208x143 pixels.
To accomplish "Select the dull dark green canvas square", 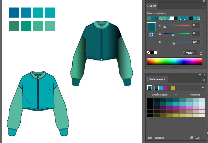I will pos(14,26).
